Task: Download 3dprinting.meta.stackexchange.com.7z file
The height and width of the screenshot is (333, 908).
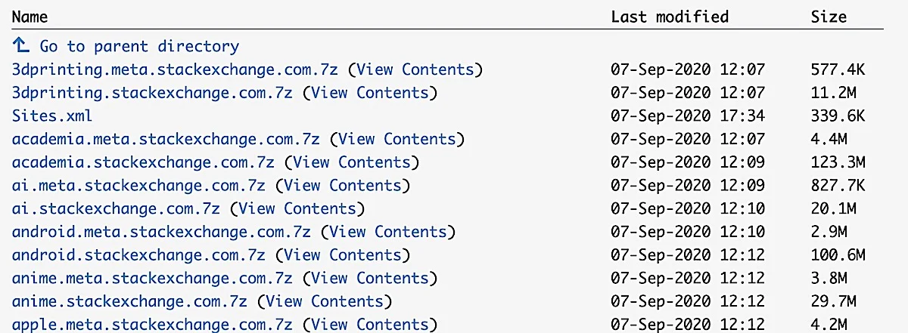Action: (176, 69)
